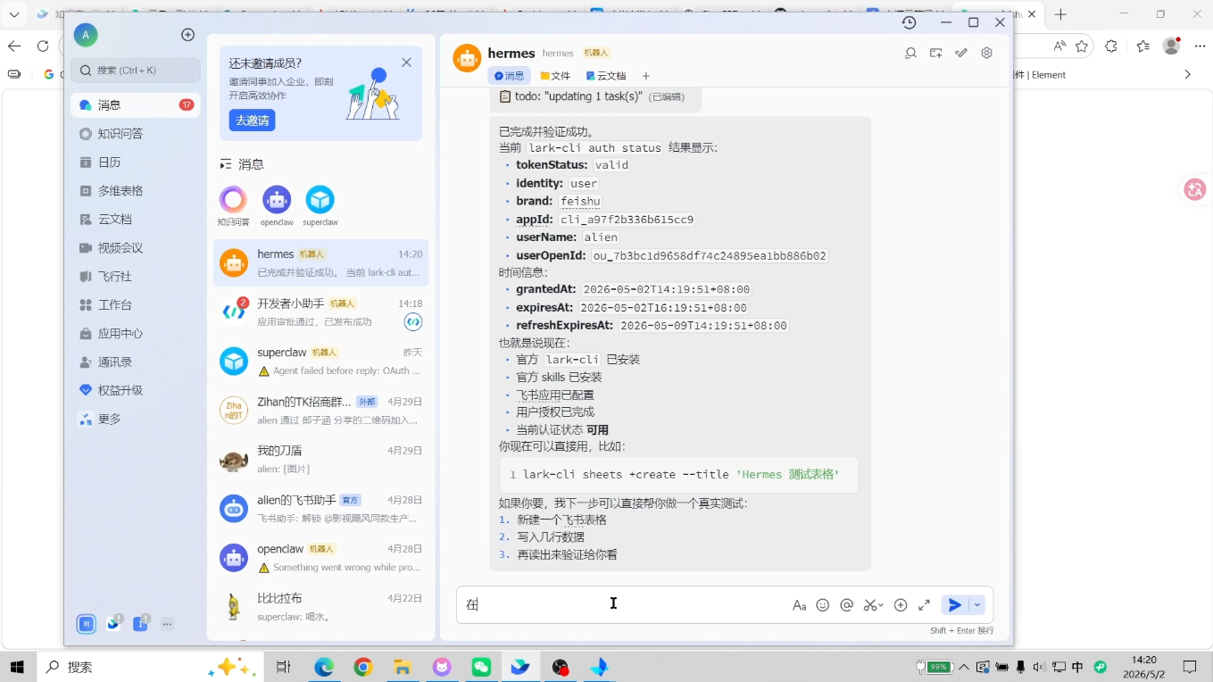The width and height of the screenshot is (1213, 682).
Task: Click the lark-cli sheets code block
Action: pyautogui.click(x=679, y=475)
